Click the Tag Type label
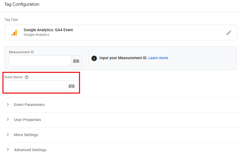The height and width of the screenshot is (156, 242). click(11, 19)
